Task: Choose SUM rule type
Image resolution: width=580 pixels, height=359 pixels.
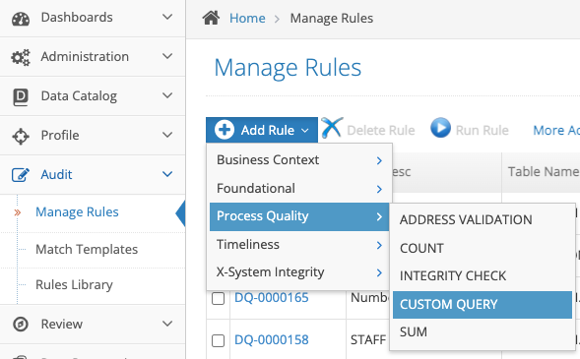Action: tap(483, 332)
